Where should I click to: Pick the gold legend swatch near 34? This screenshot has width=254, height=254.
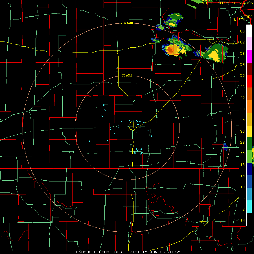click(x=249, y=119)
